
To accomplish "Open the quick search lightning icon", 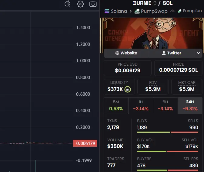I will tap(68, 4).
